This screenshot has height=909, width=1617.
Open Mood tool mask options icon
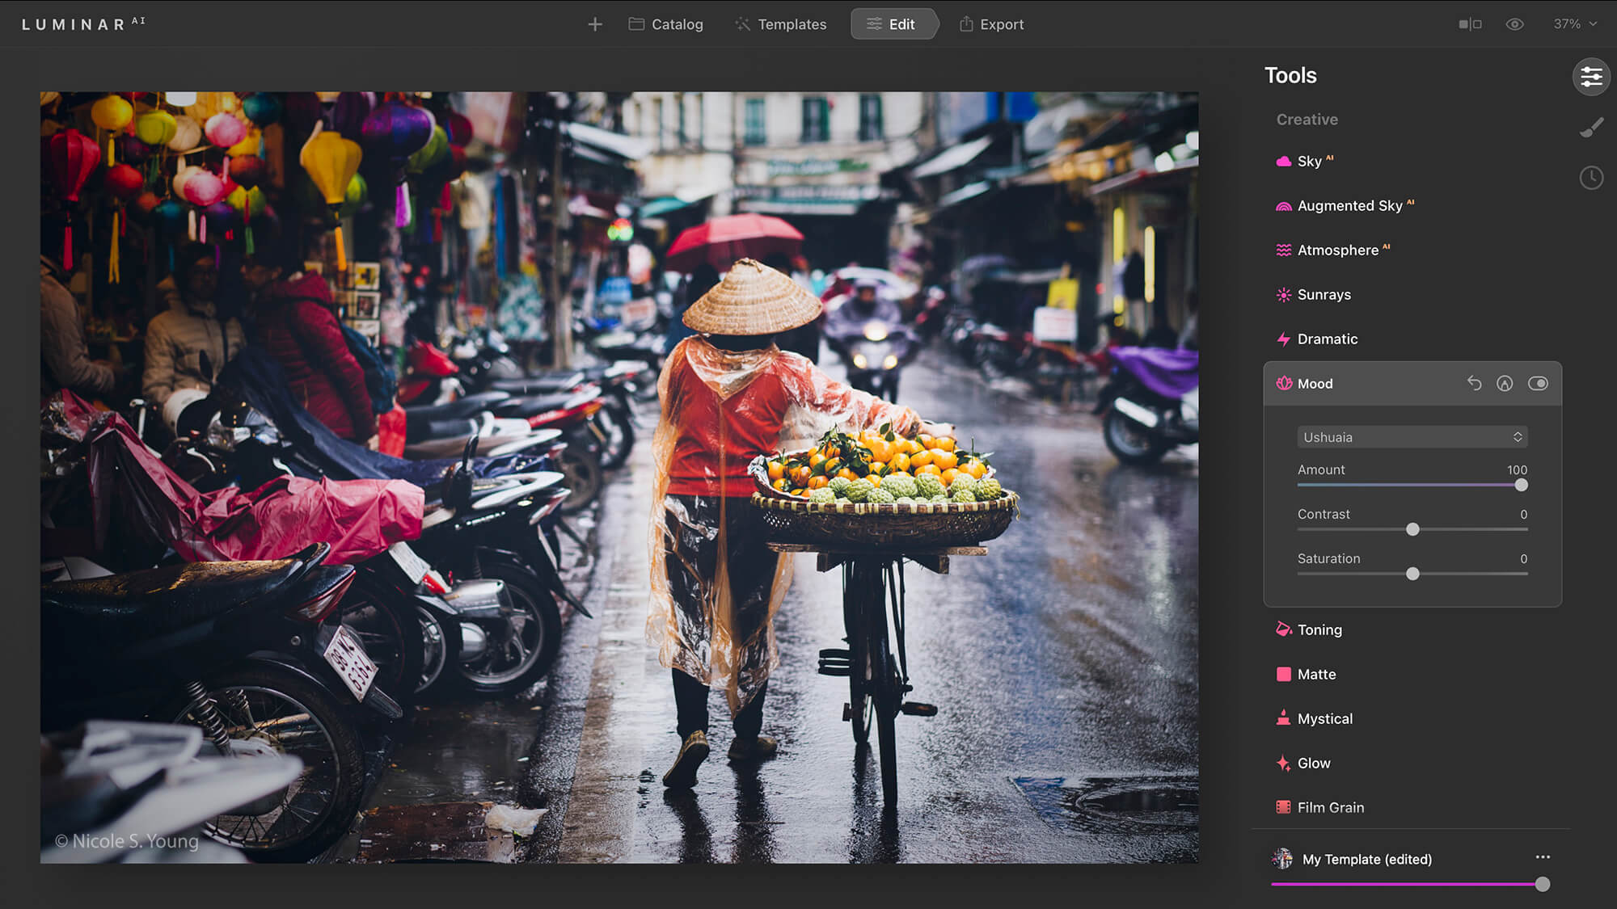click(x=1505, y=383)
